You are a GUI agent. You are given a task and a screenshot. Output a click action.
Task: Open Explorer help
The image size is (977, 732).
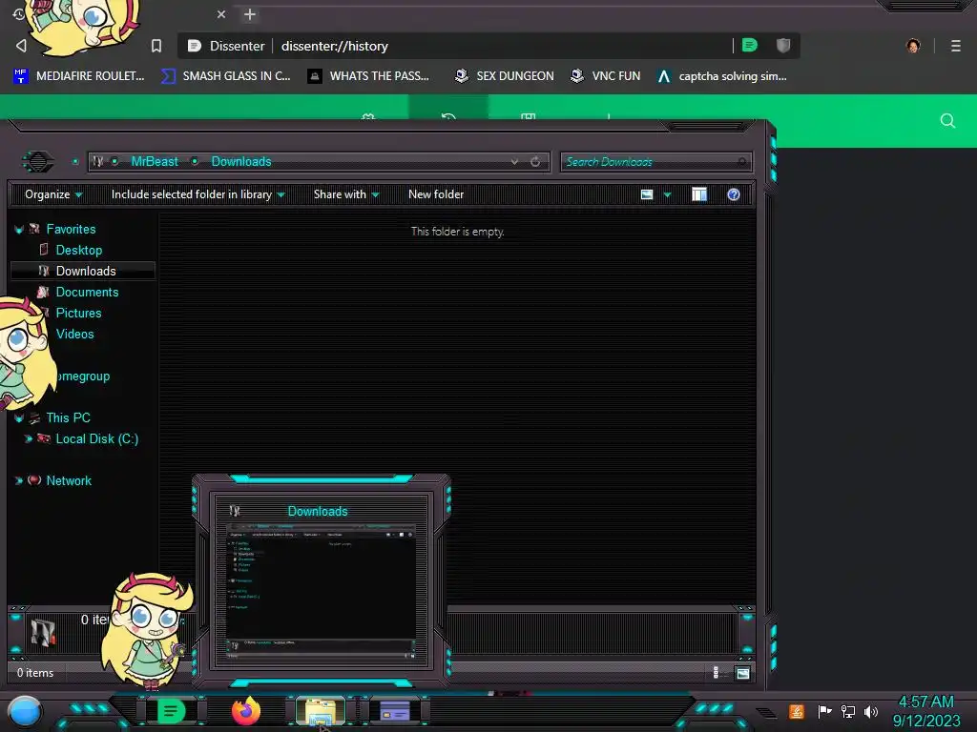tap(734, 194)
